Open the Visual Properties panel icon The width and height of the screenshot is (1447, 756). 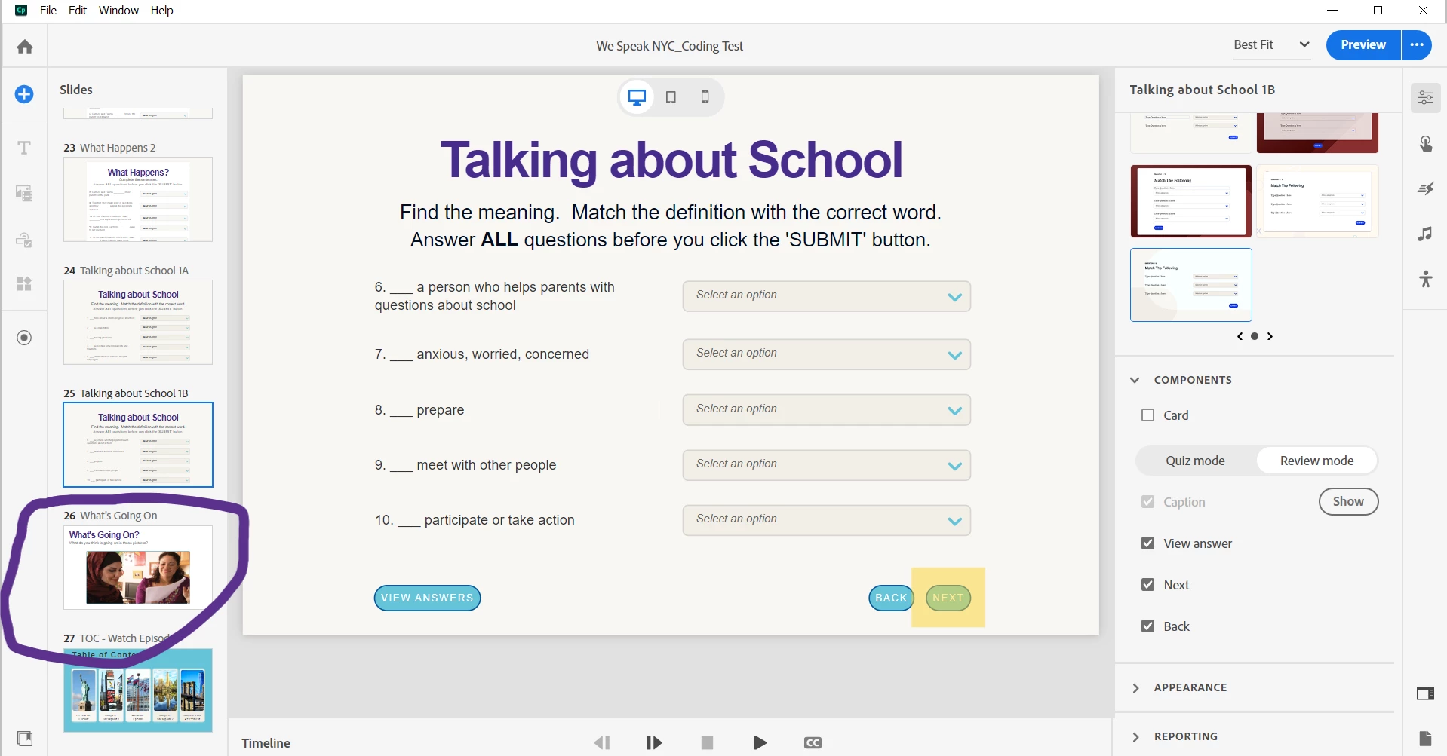click(x=1425, y=97)
